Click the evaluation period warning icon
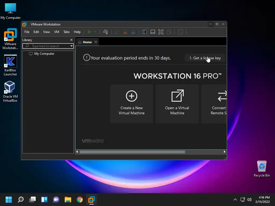 coord(87,57)
